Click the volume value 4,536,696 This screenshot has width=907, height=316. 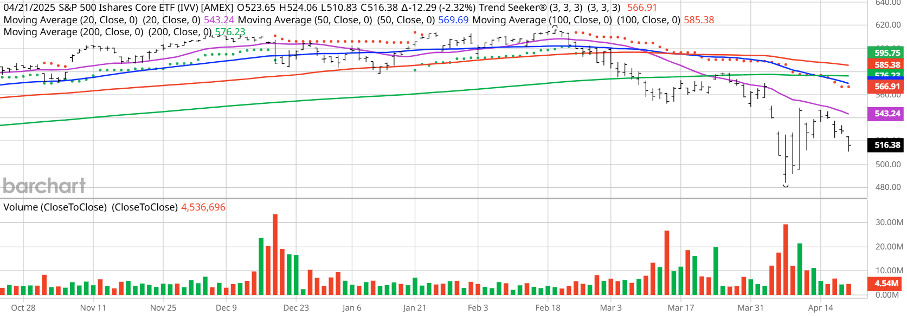(x=203, y=207)
